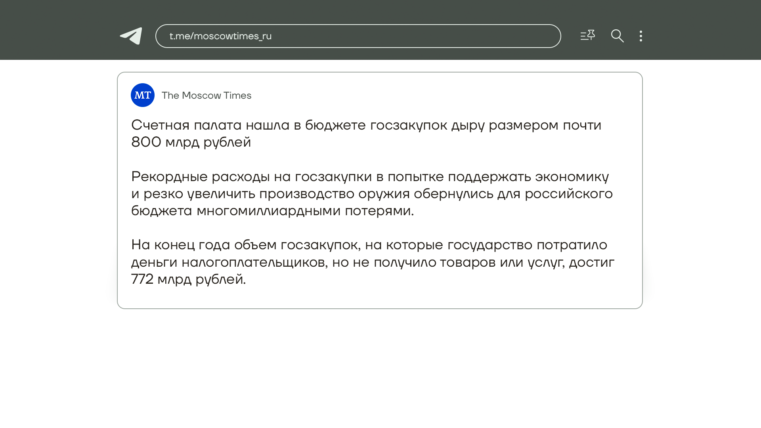
Task: Click the blue MT channel avatar
Action: 143,95
